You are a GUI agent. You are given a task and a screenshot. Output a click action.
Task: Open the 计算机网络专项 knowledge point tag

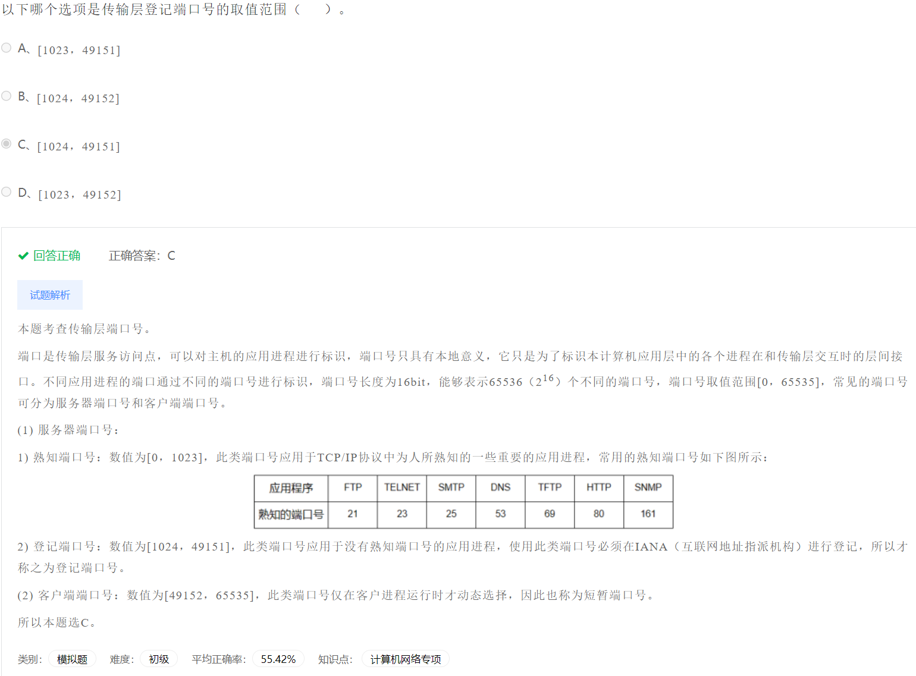coord(406,659)
